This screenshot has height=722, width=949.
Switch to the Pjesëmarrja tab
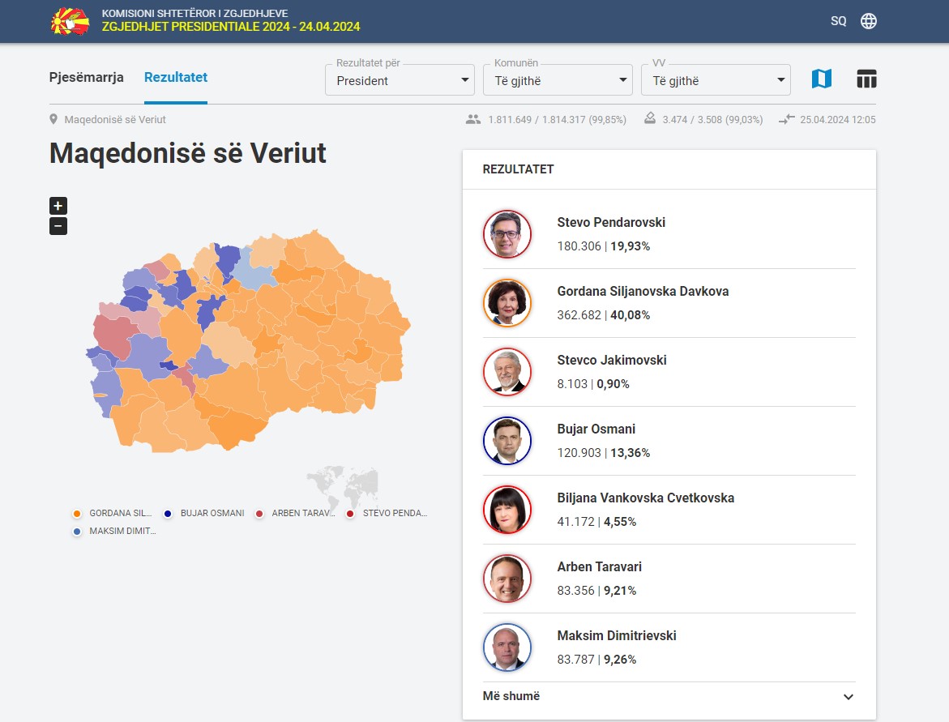[87, 78]
